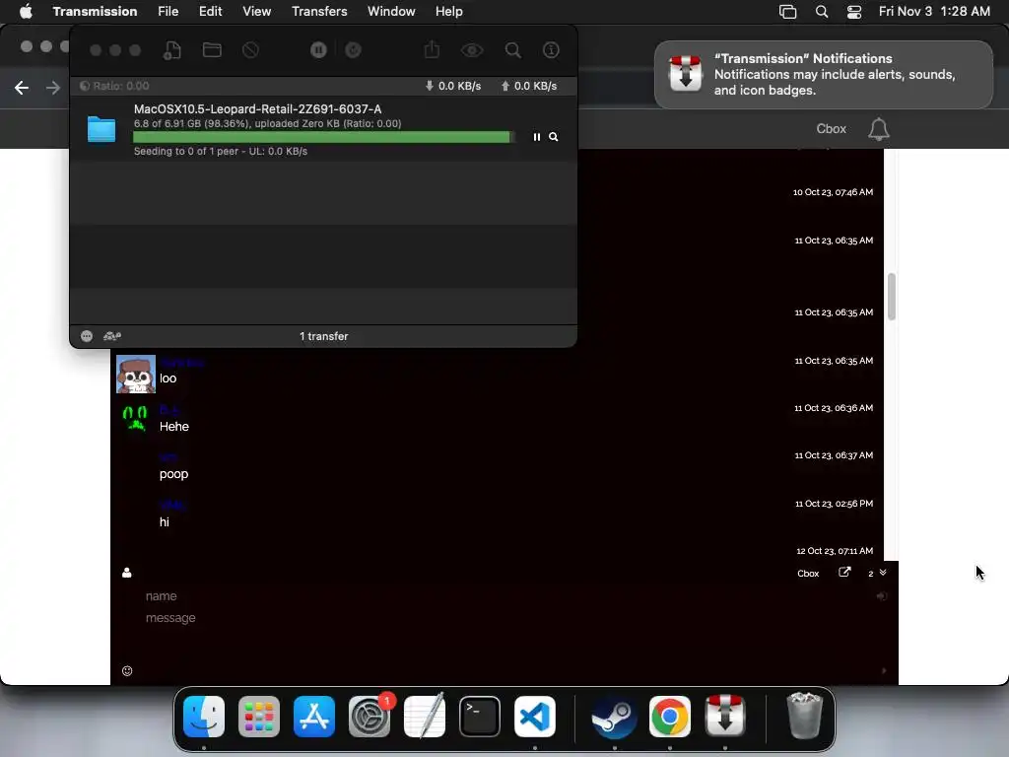Open System Settings from the Dock
The image size is (1009, 757).
[x=370, y=717]
